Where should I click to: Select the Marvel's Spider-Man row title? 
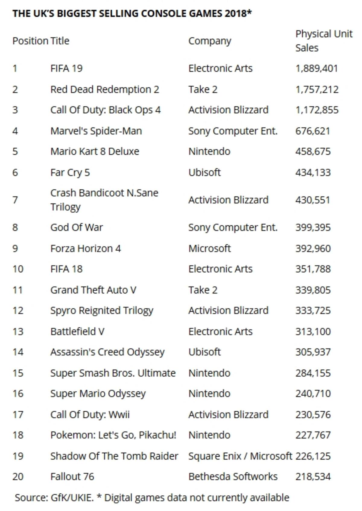coord(96,131)
